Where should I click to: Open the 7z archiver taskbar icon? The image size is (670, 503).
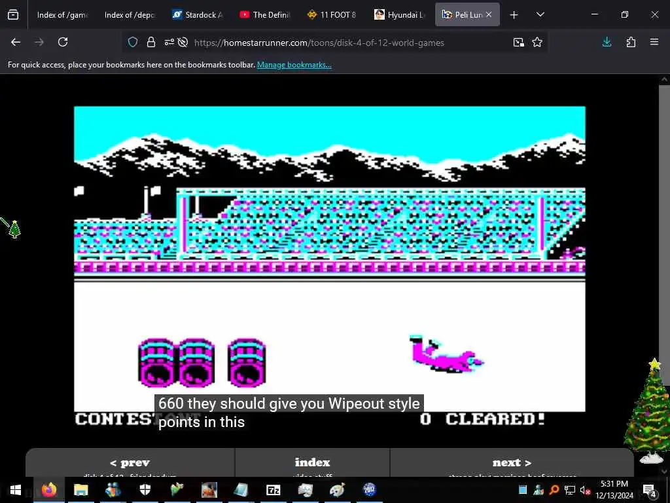273,490
